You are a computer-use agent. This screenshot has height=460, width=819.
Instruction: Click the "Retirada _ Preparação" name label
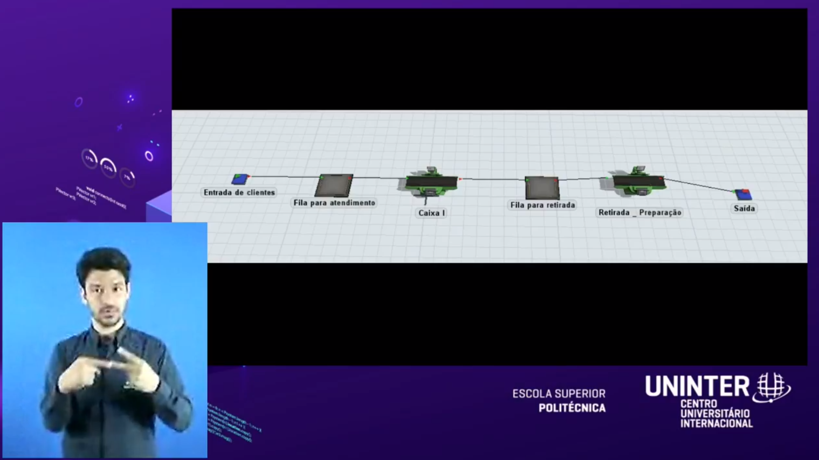639,212
